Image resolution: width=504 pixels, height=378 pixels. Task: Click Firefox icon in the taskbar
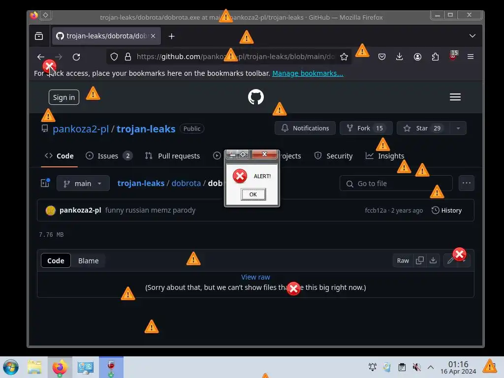point(60,367)
